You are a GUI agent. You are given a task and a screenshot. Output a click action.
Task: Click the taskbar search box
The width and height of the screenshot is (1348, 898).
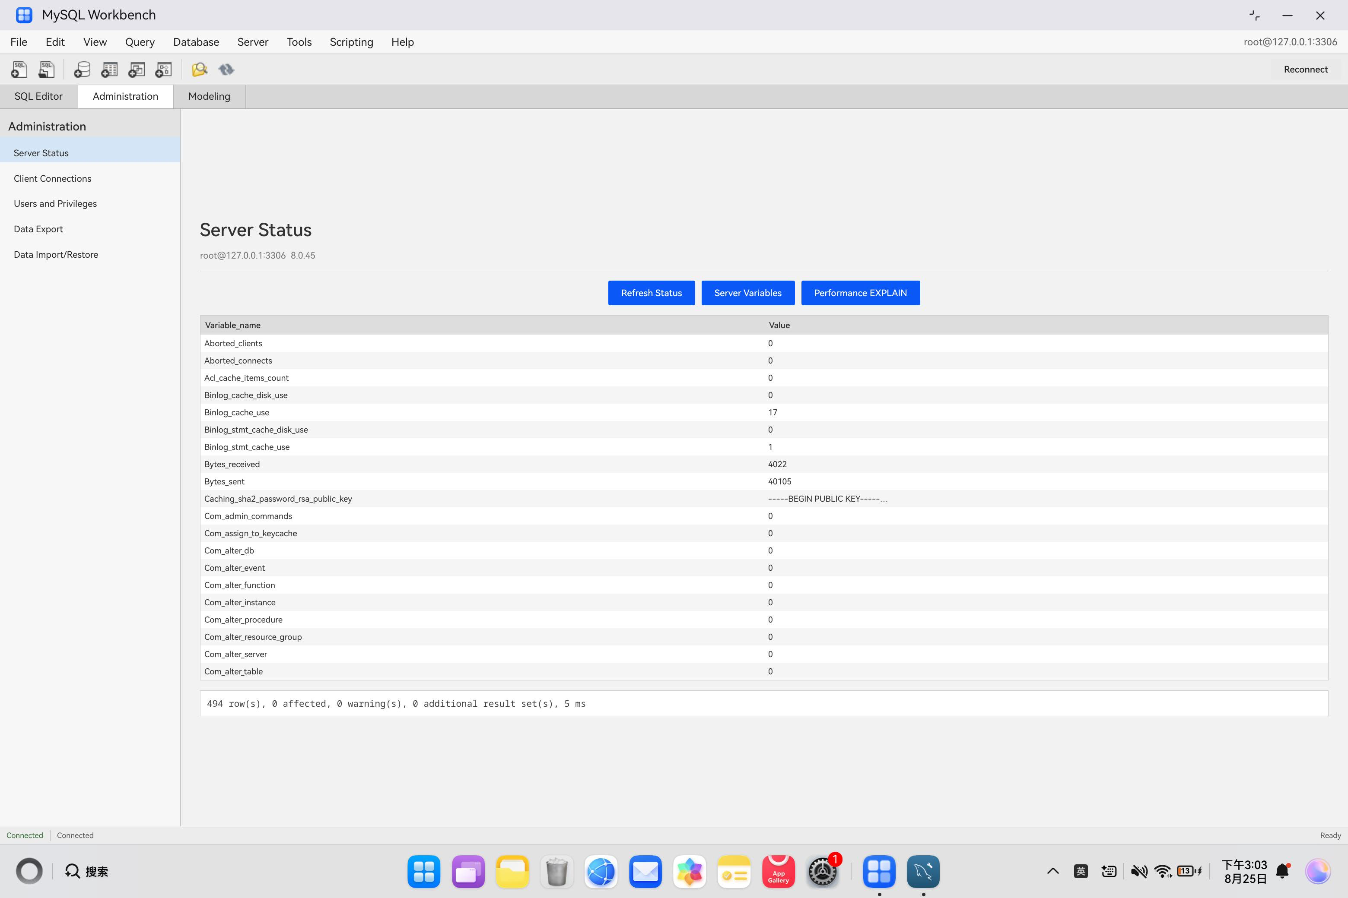pyautogui.click(x=86, y=871)
